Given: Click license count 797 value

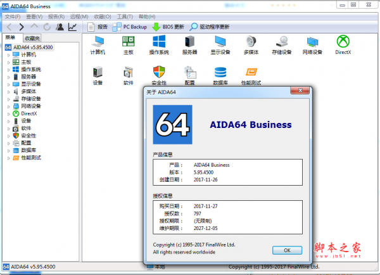Looking at the screenshot, I should (197, 214).
